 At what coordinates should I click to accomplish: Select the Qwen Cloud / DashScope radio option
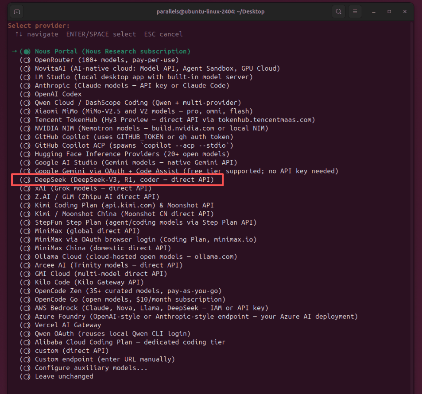tap(27, 103)
